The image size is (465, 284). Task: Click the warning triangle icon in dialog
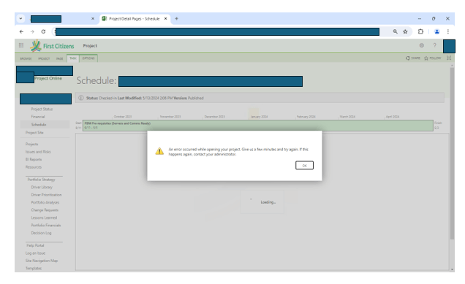pos(159,151)
